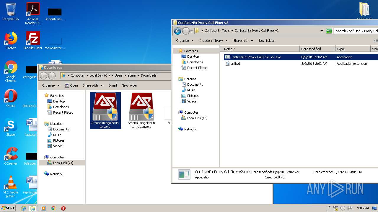The height and width of the screenshot is (212, 378).
Task: Select ArsenalImageMounter_clean.exe file
Action: [141, 110]
